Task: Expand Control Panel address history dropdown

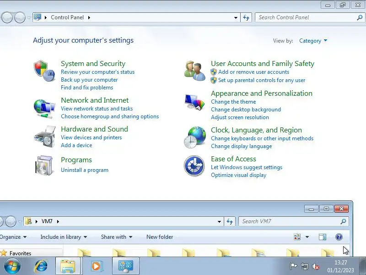Action: [x=236, y=17]
